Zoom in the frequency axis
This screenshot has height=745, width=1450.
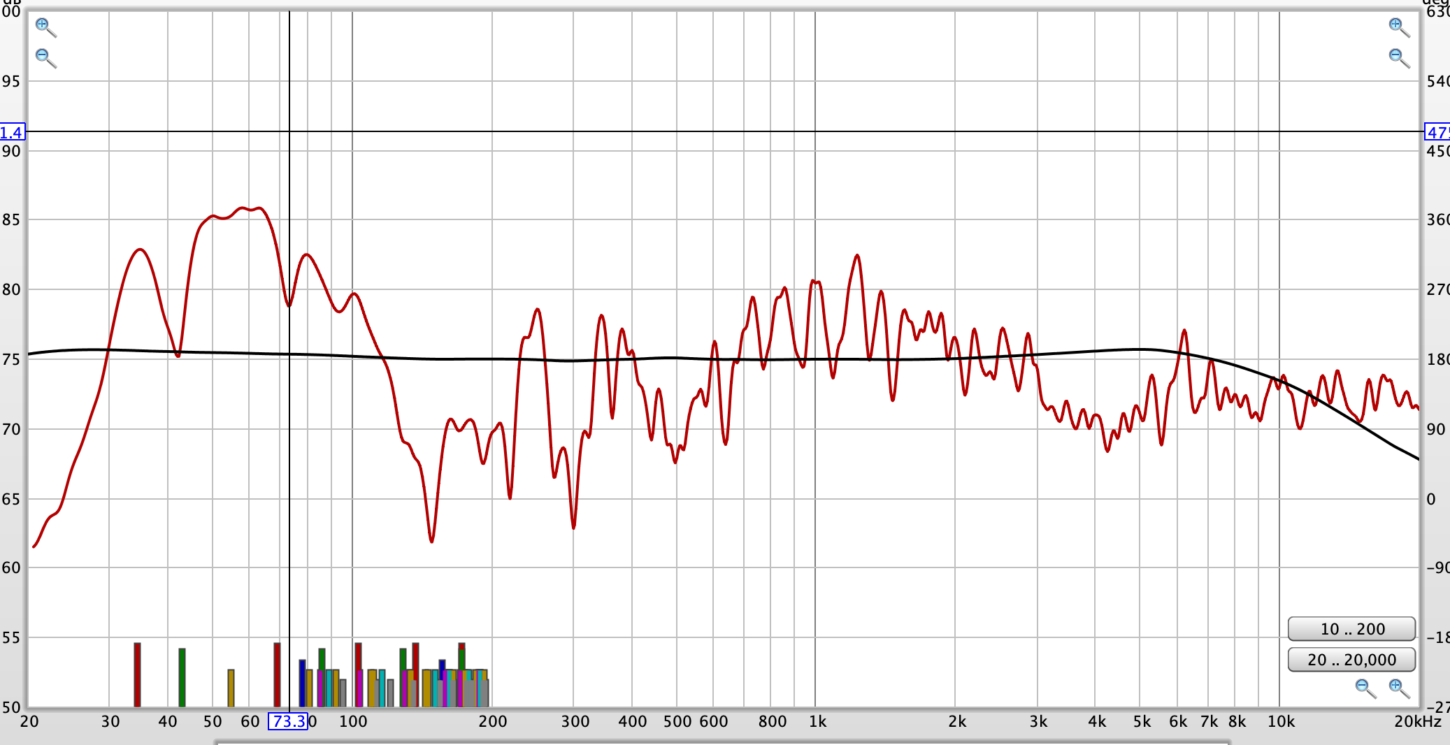point(1399,688)
